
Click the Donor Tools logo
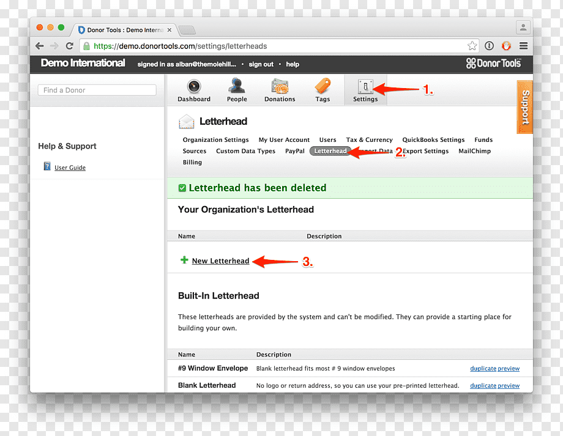point(493,64)
